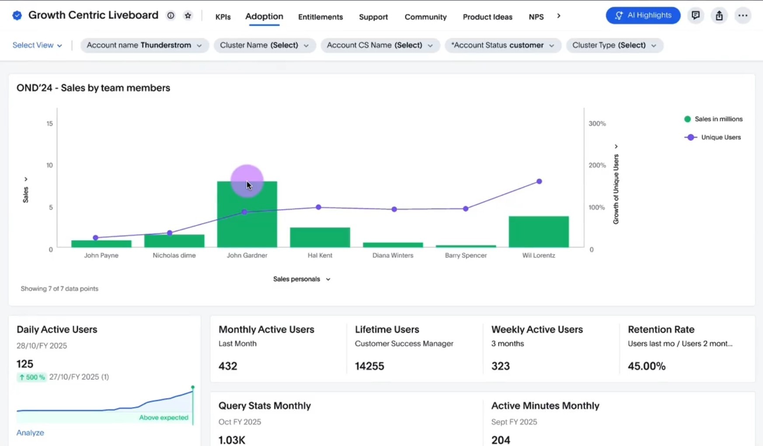Show more tabs with the right chevron

tap(558, 16)
